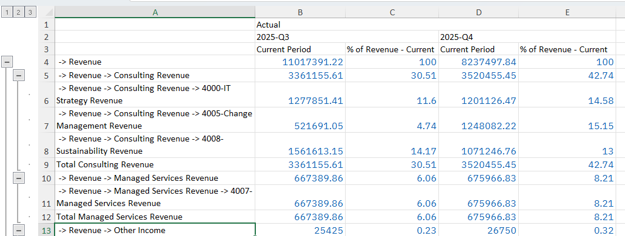Select row 13 header
The height and width of the screenshot is (236, 625).
pyautogui.click(x=46, y=230)
